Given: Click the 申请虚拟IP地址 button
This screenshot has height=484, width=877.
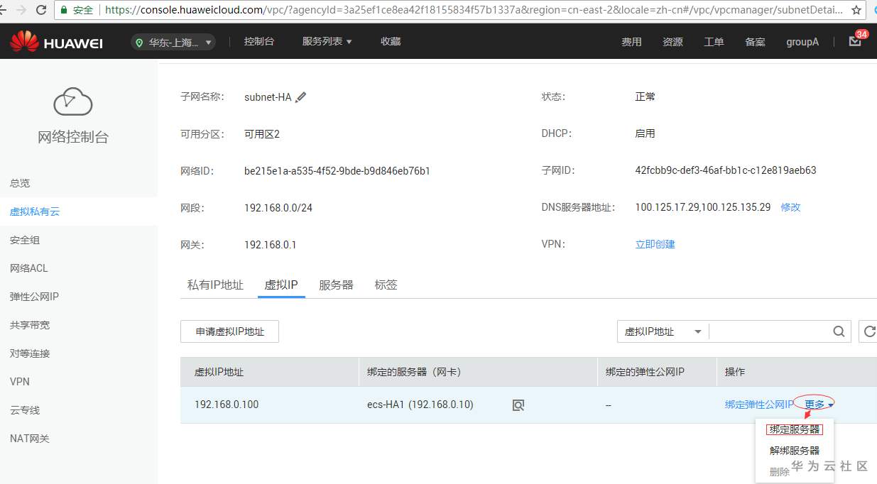Looking at the screenshot, I should (x=230, y=331).
